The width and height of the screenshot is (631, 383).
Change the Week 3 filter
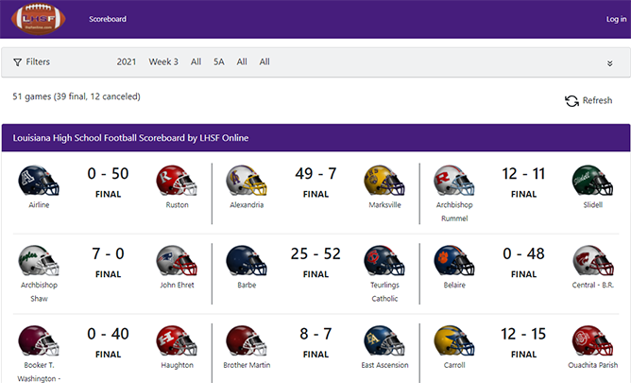coord(163,62)
